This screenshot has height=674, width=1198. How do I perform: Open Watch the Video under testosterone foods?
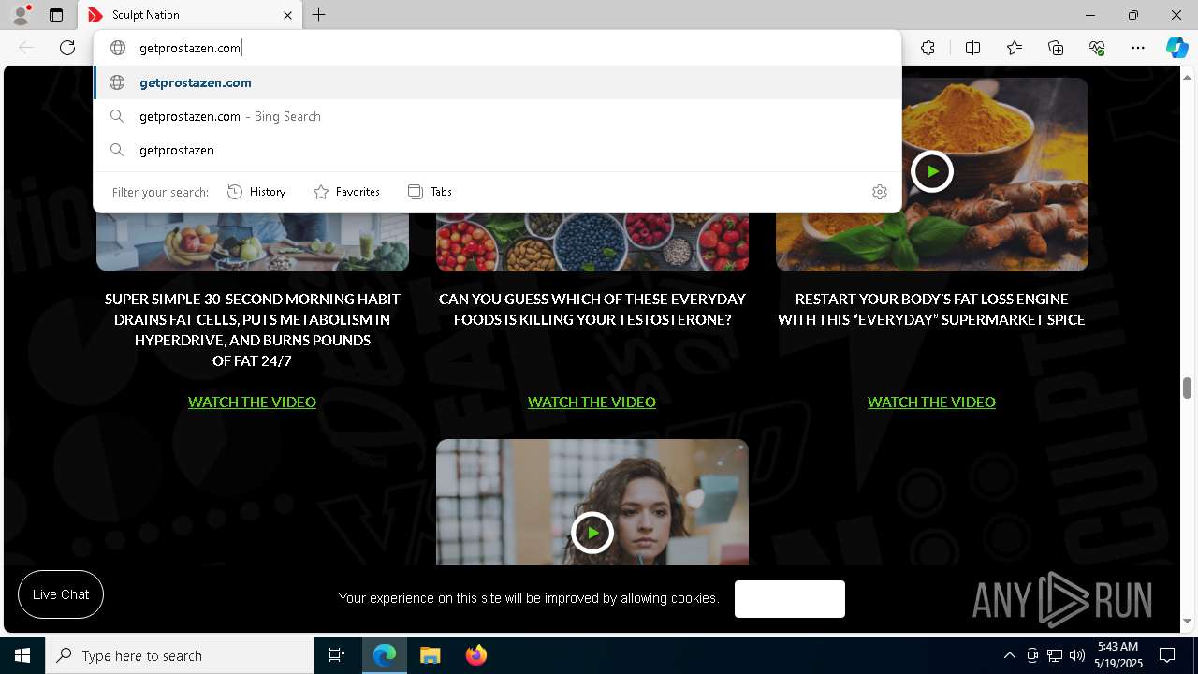coord(592,402)
